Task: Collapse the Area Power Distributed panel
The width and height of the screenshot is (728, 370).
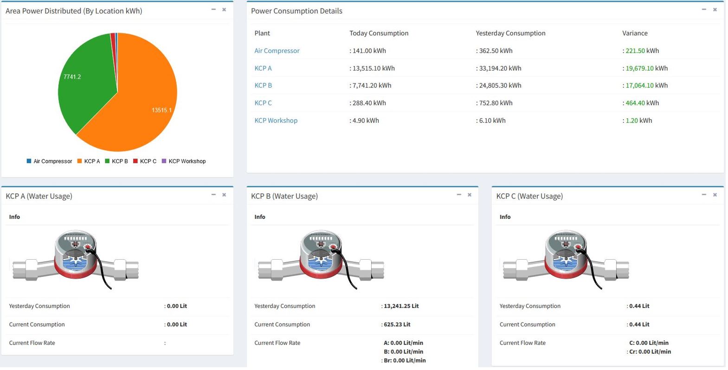Action: click(213, 9)
